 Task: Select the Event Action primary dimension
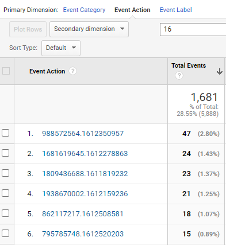point(132,10)
